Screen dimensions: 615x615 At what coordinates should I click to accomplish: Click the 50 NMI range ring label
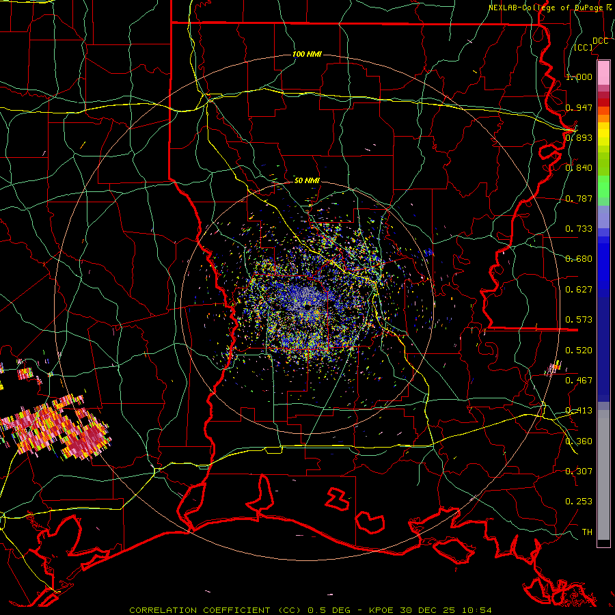click(307, 180)
